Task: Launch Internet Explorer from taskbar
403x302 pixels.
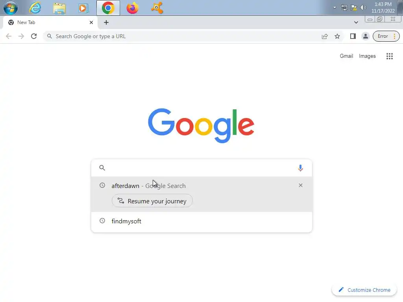Action: (x=35, y=8)
